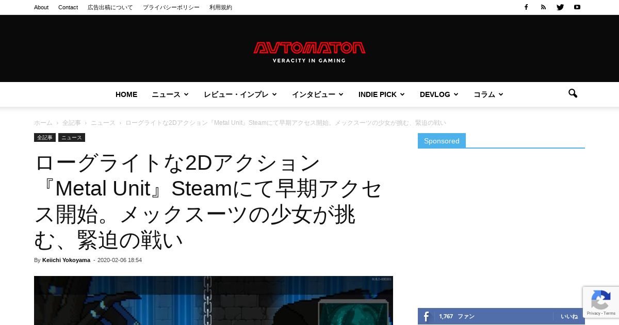This screenshot has width=619, height=325.
Task: Click the Sponsored section header
Action: tap(442, 141)
